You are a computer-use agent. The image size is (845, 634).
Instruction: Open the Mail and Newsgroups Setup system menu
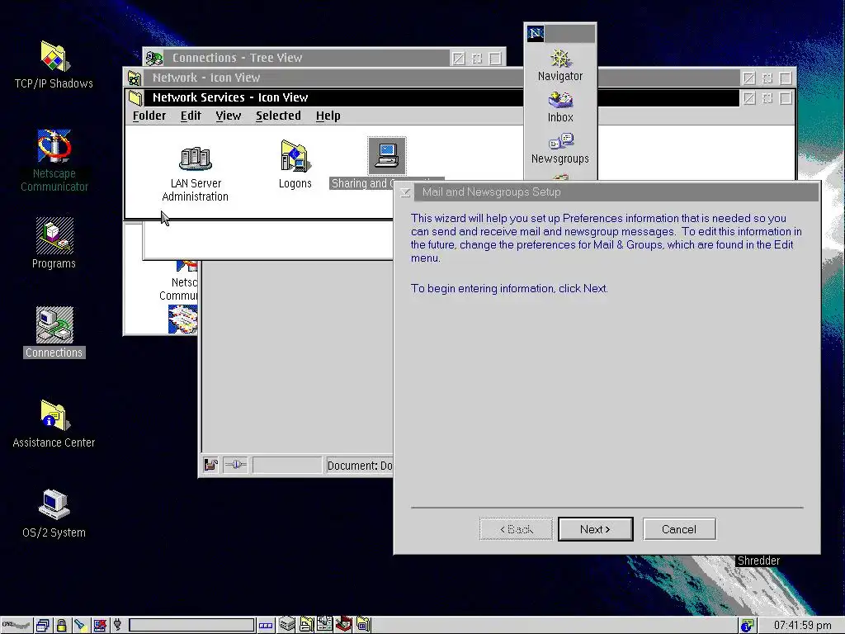click(x=405, y=192)
